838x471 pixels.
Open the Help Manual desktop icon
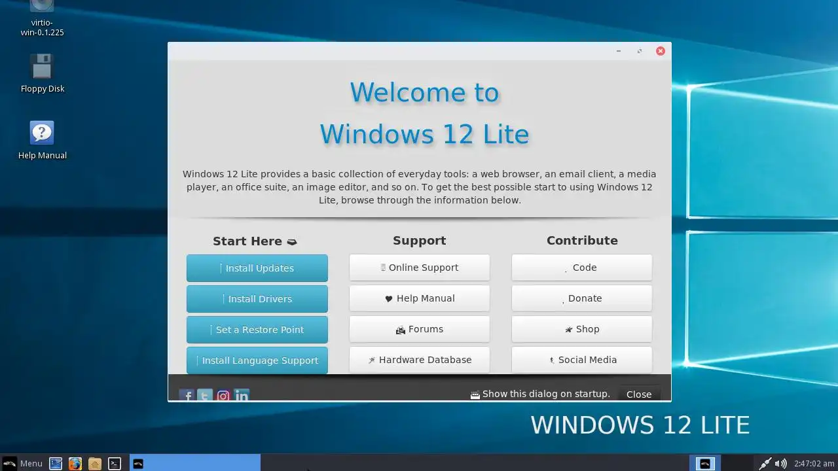pos(43,140)
